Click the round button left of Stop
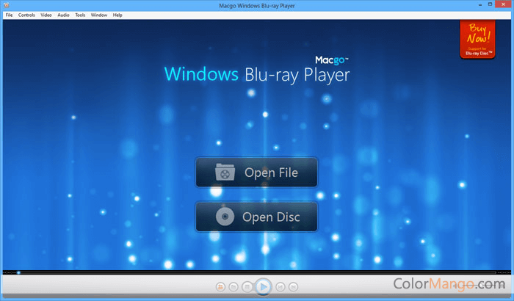This screenshot has height=301, width=514. click(x=234, y=286)
